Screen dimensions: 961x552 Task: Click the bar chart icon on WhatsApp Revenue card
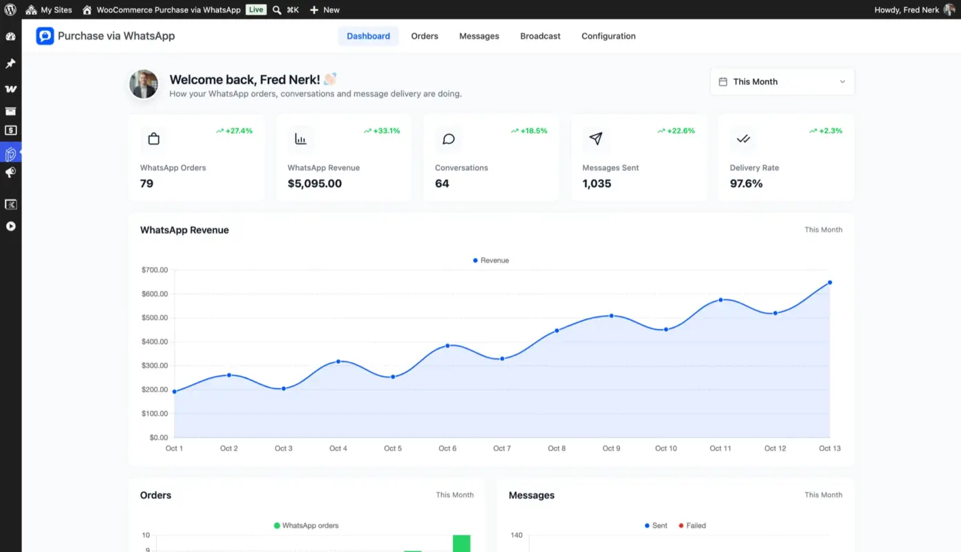pyautogui.click(x=300, y=139)
